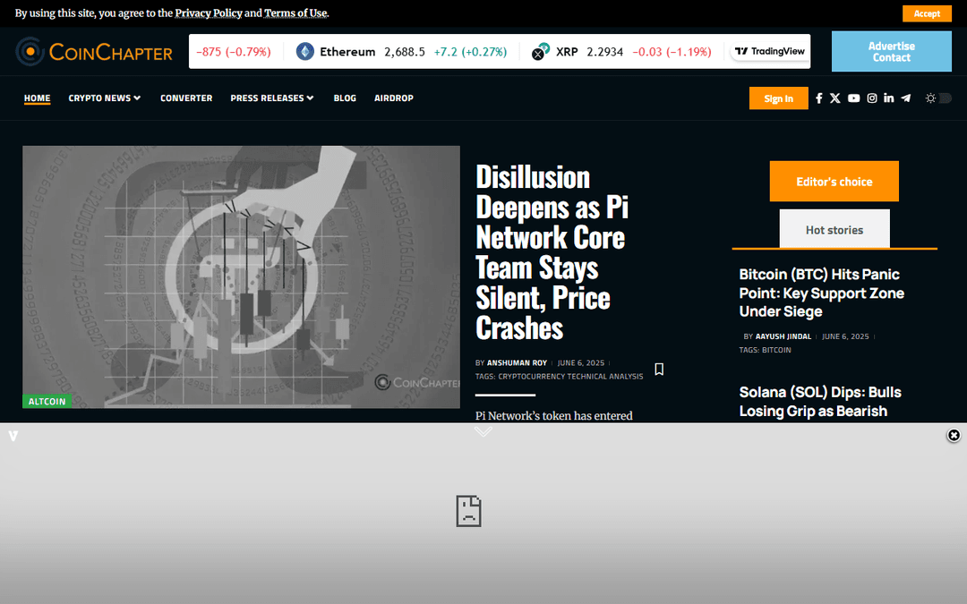The height and width of the screenshot is (604, 967).
Task: Click the ALTCOIN category label
Action: 47,401
